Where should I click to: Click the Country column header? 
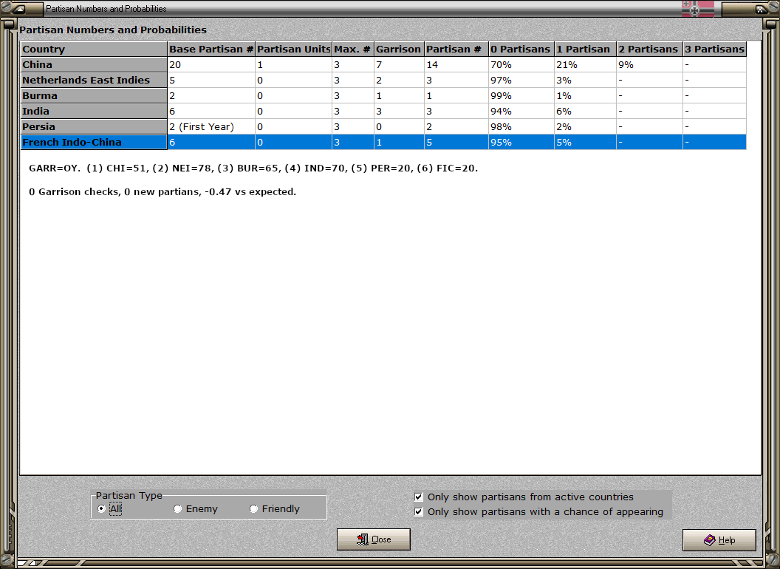pos(94,49)
